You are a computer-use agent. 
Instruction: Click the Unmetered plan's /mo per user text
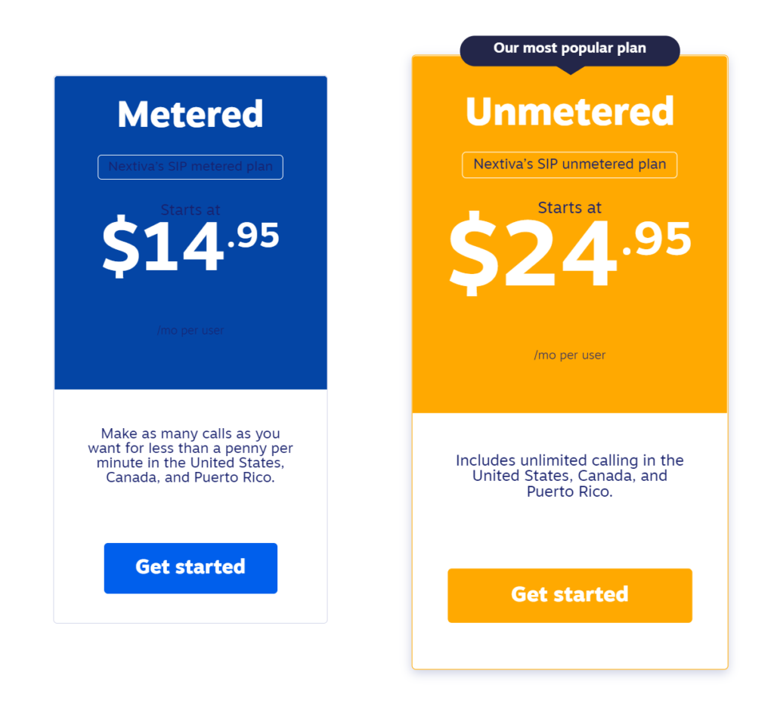[x=570, y=355]
